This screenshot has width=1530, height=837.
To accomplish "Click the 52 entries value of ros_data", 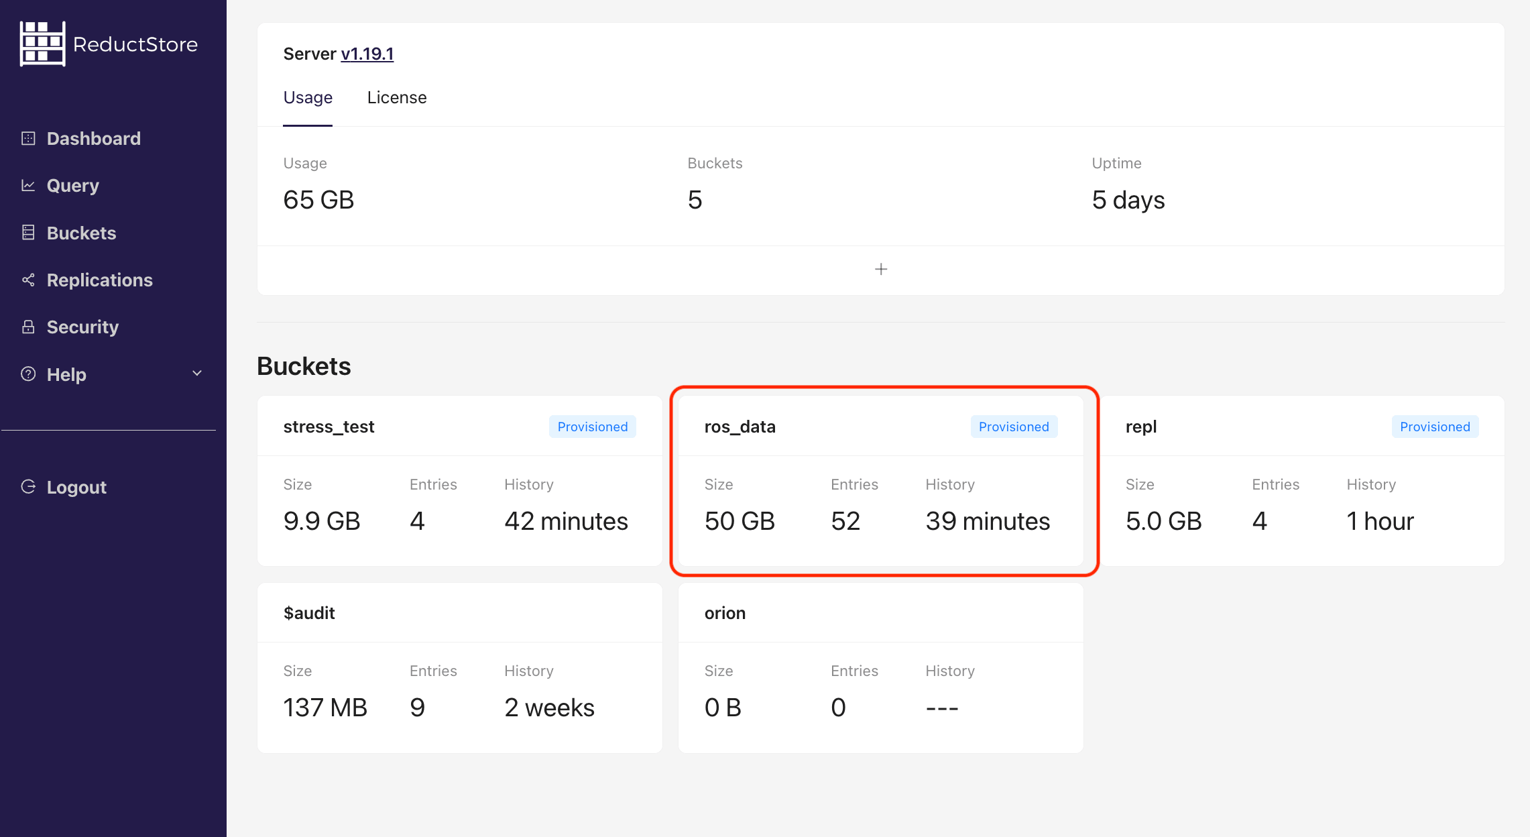I will [x=845, y=521].
